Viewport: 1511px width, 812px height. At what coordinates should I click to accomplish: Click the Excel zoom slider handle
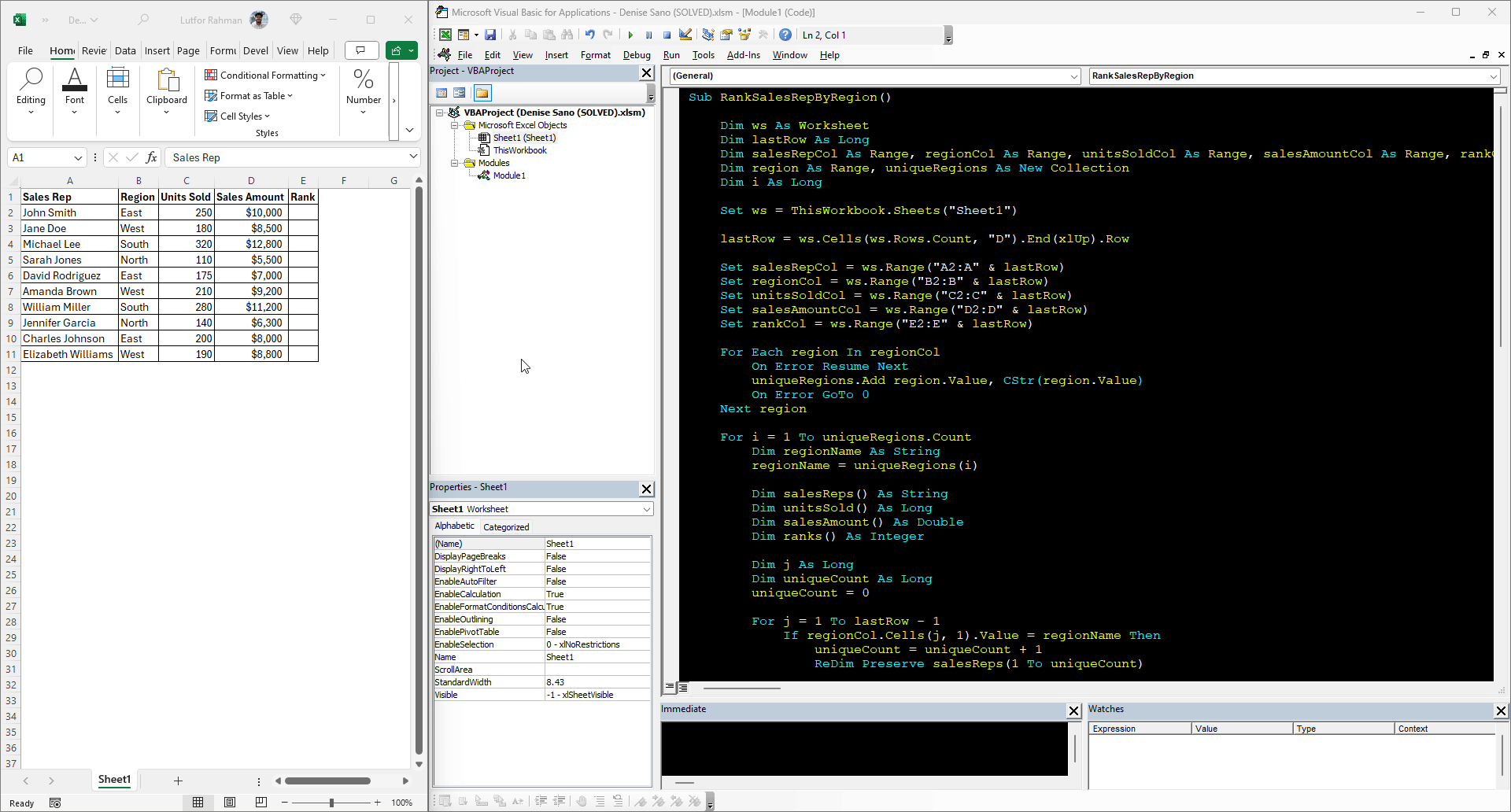click(331, 803)
